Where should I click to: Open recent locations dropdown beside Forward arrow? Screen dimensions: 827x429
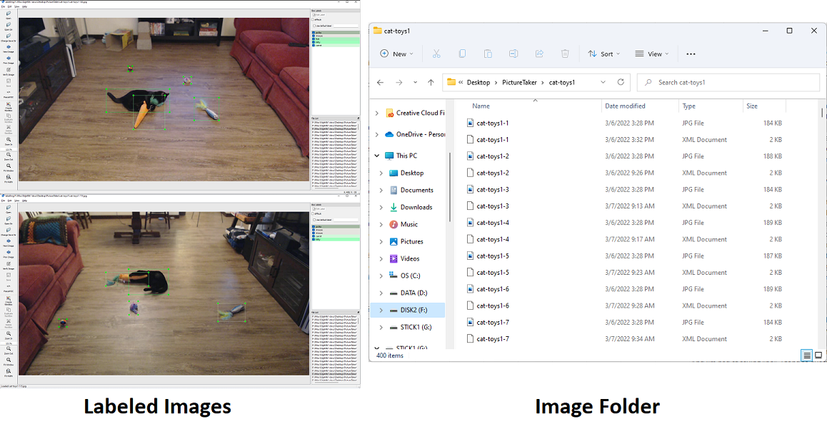(x=415, y=83)
